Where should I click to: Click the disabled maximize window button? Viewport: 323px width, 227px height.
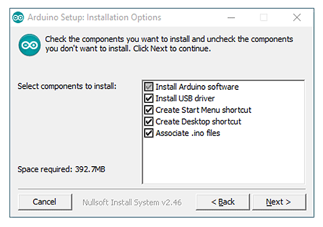point(264,18)
